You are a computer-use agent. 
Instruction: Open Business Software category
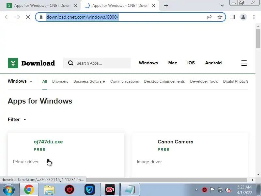[89, 81]
